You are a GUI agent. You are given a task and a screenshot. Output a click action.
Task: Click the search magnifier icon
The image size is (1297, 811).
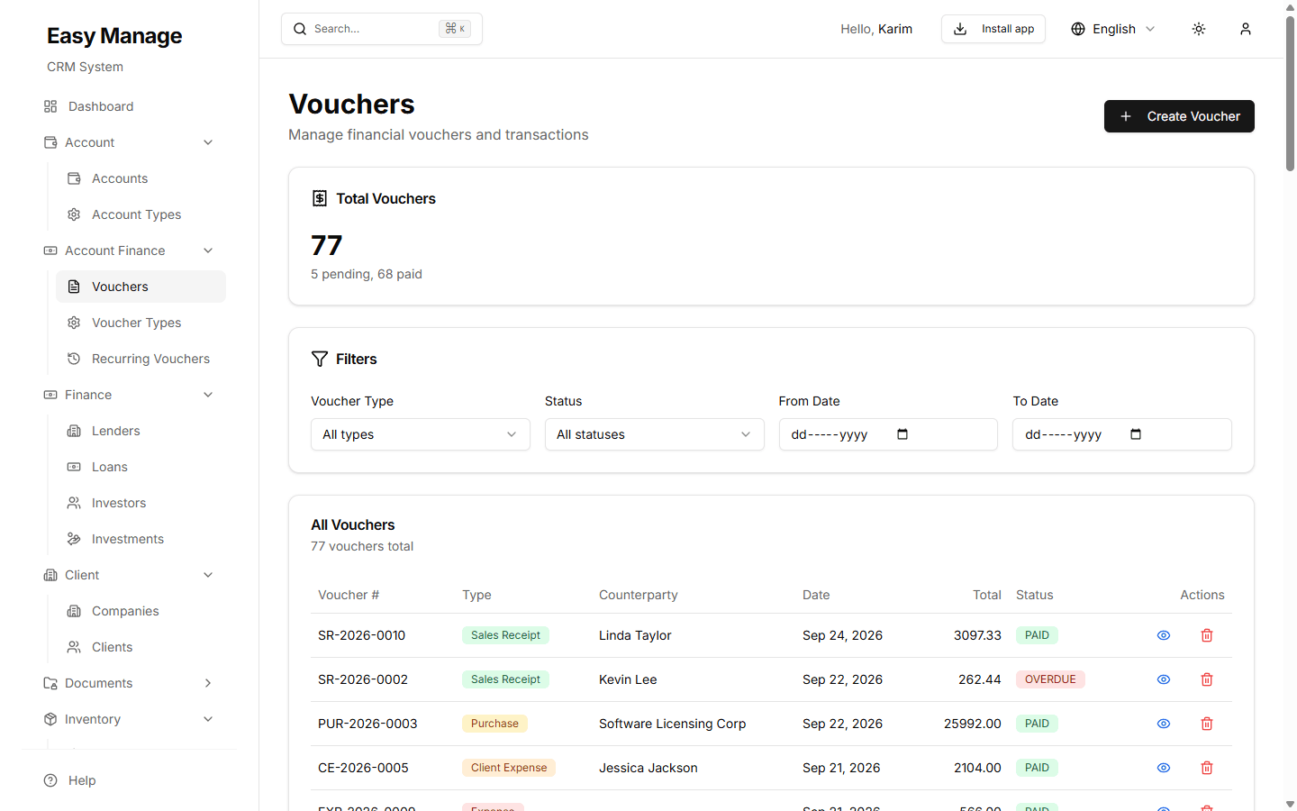click(300, 29)
